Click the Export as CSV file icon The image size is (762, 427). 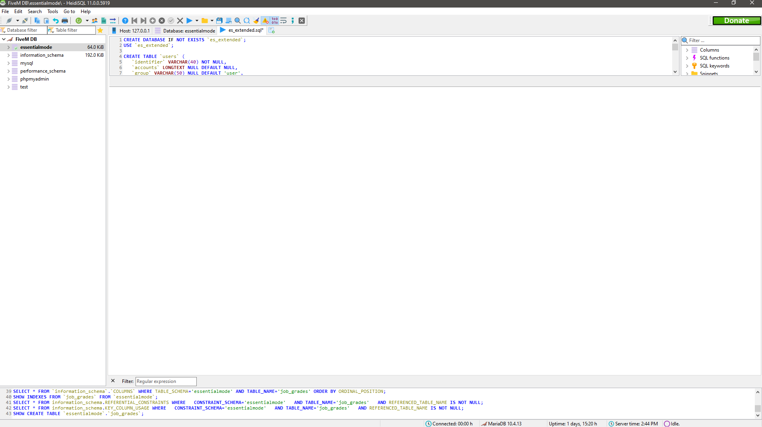(104, 21)
